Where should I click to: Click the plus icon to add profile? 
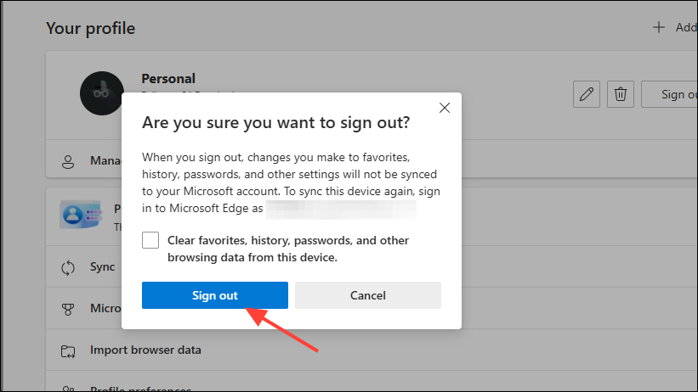point(658,27)
